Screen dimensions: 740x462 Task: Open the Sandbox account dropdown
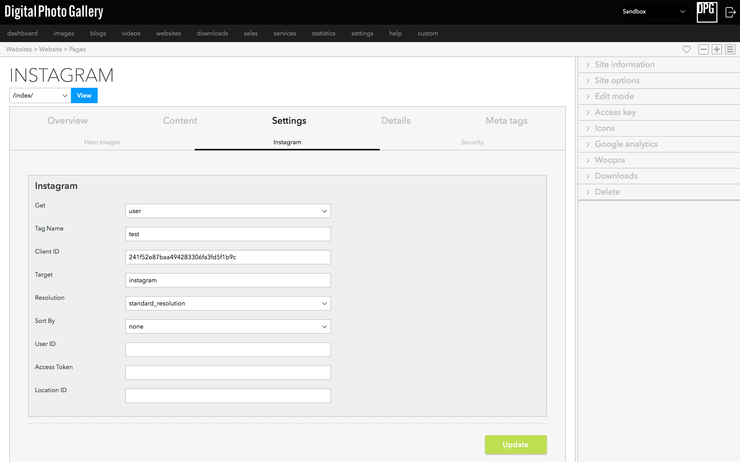(654, 12)
